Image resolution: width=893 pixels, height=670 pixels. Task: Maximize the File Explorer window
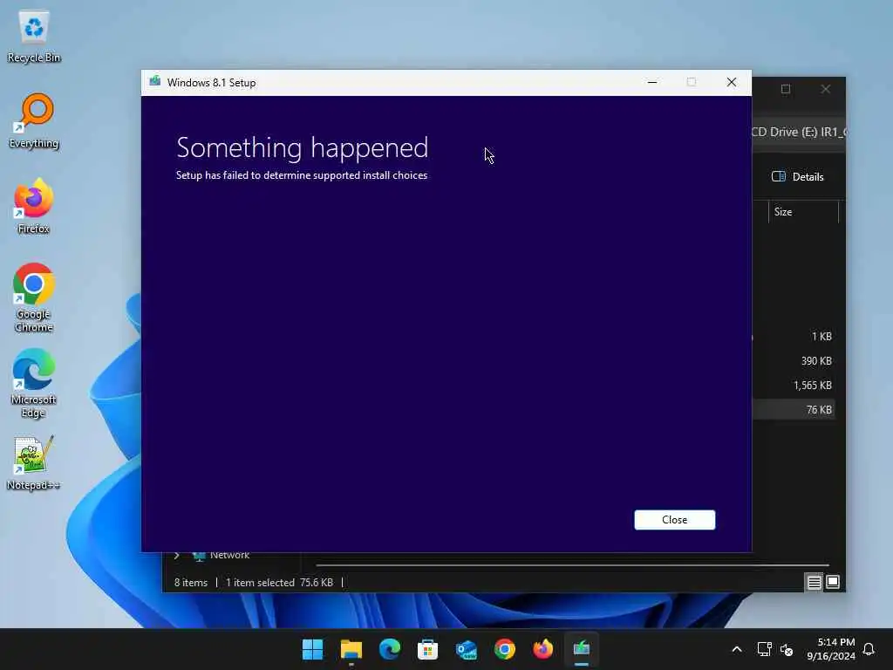pos(786,89)
